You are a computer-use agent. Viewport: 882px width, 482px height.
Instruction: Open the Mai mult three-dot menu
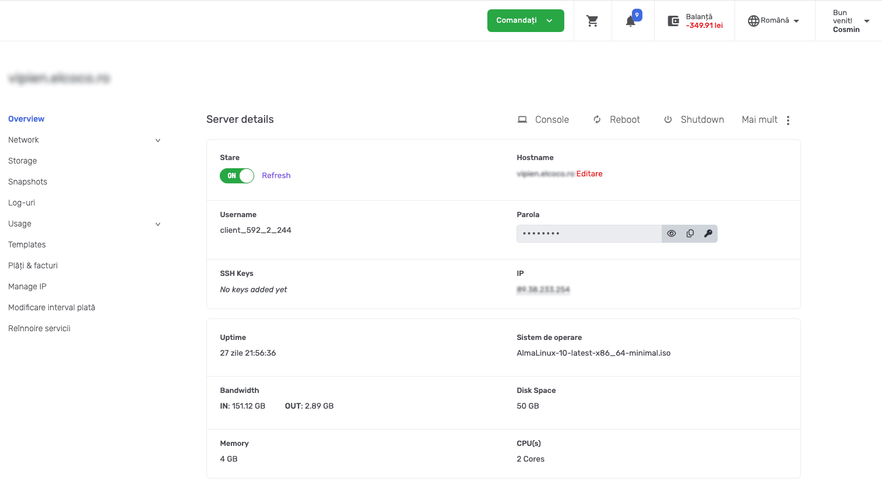coord(788,120)
